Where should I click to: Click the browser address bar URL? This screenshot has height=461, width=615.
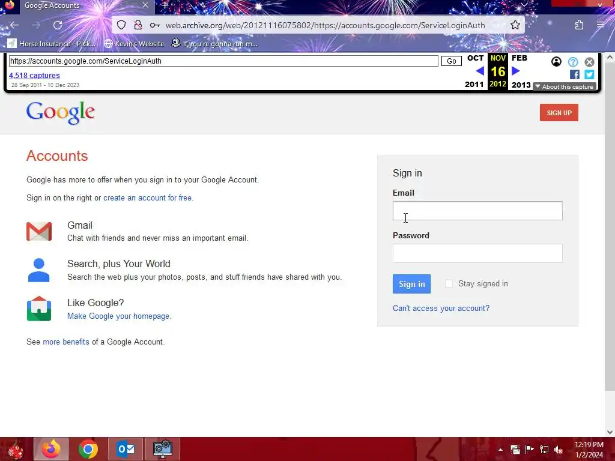(325, 25)
